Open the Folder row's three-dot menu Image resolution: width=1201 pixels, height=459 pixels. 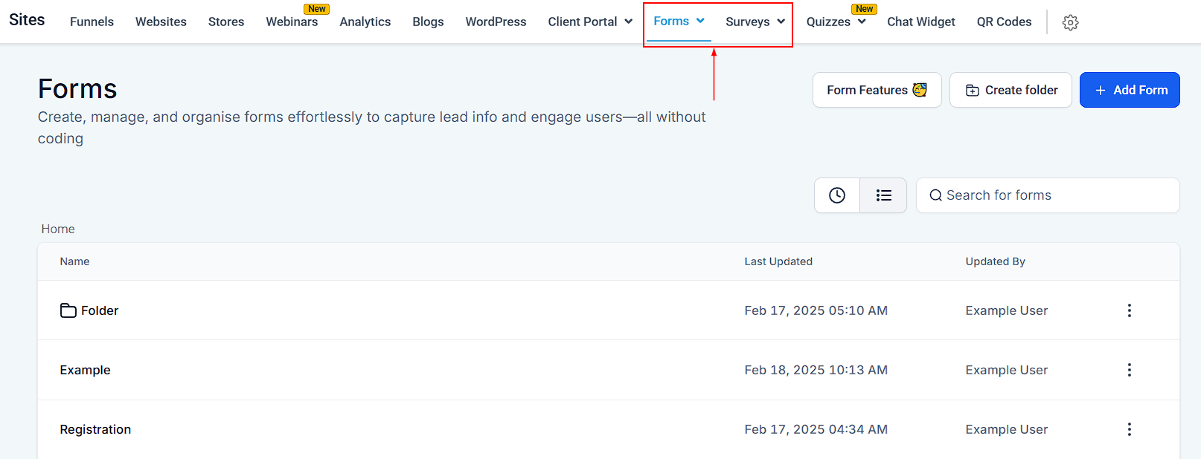pos(1129,310)
